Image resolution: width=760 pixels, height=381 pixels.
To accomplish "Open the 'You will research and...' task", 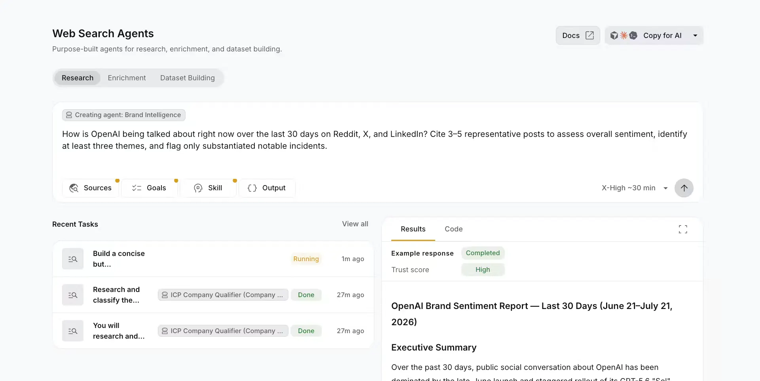I will pyautogui.click(x=213, y=331).
